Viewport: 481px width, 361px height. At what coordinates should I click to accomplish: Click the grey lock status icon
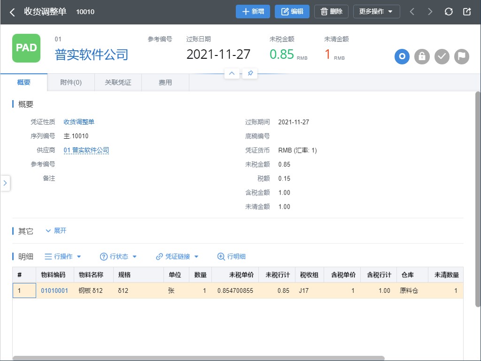point(422,57)
